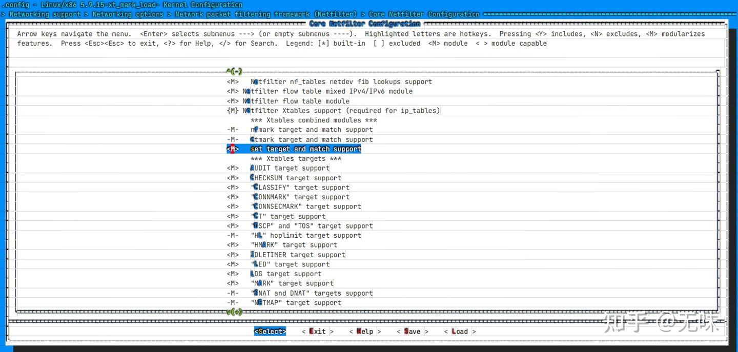The image size is (738, 352).
Task: Click Network packet filtering framework (Netfilter) breadcrumb
Action: 266,14
